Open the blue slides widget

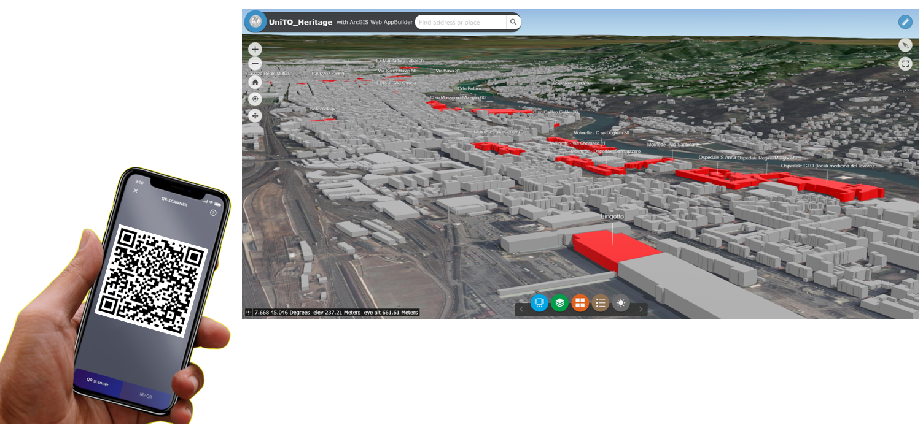click(x=539, y=303)
